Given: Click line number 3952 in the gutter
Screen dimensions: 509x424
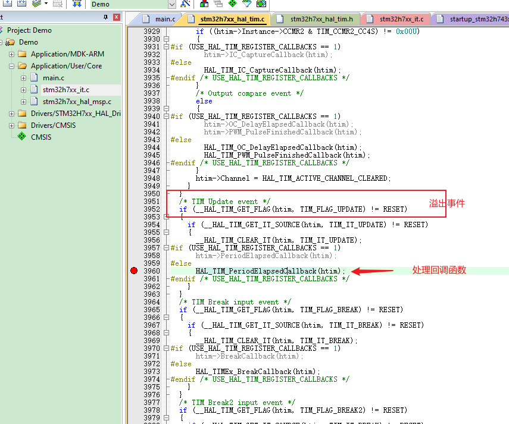Looking at the screenshot, I should point(152,209).
